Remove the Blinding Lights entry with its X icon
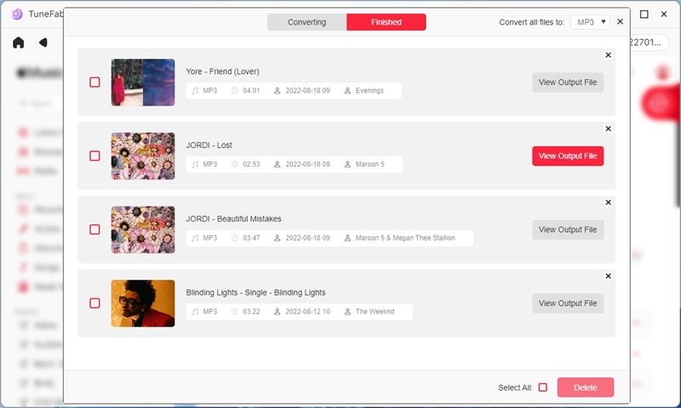The width and height of the screenshot is (681, 408). pos(608,276)
